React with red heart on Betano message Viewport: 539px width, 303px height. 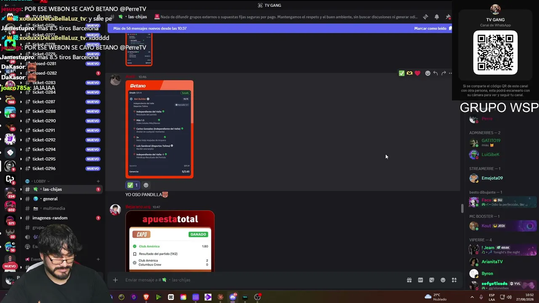pyautogui.click(x=417, y=73)
